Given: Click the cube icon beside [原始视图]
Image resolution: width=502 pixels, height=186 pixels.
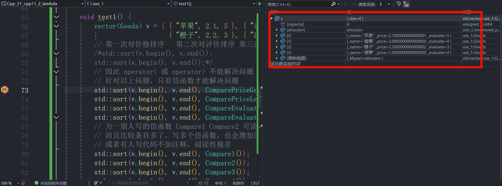Looking at the screenshot, I should [x=283, y=58].
